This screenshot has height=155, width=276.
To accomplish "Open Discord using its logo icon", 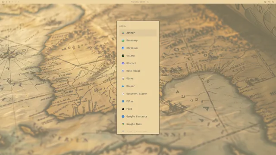I will (123, 63).
